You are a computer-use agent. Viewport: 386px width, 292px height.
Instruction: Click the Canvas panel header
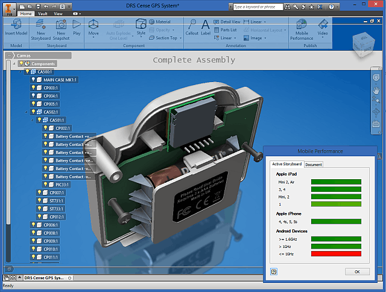click(39, 56)
